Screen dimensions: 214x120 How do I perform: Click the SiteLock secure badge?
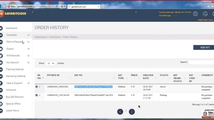click(x=208, y=113)
